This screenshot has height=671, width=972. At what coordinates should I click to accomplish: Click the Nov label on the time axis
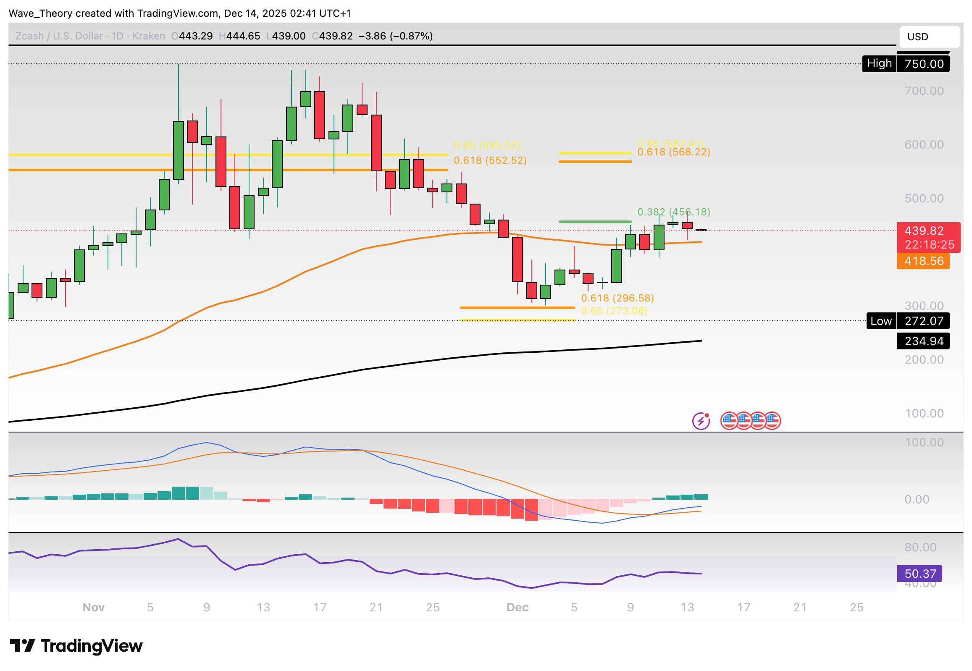click(93, 608)
